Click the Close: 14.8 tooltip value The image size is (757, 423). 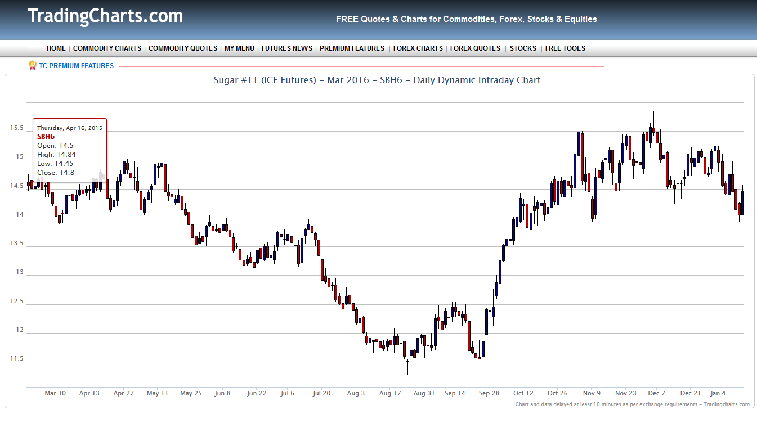click(56, 173)
